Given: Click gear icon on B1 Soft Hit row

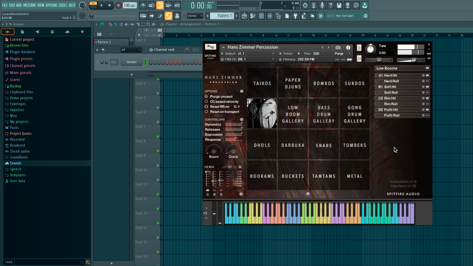Looking at the screenshot, I should tap(423, 87).
